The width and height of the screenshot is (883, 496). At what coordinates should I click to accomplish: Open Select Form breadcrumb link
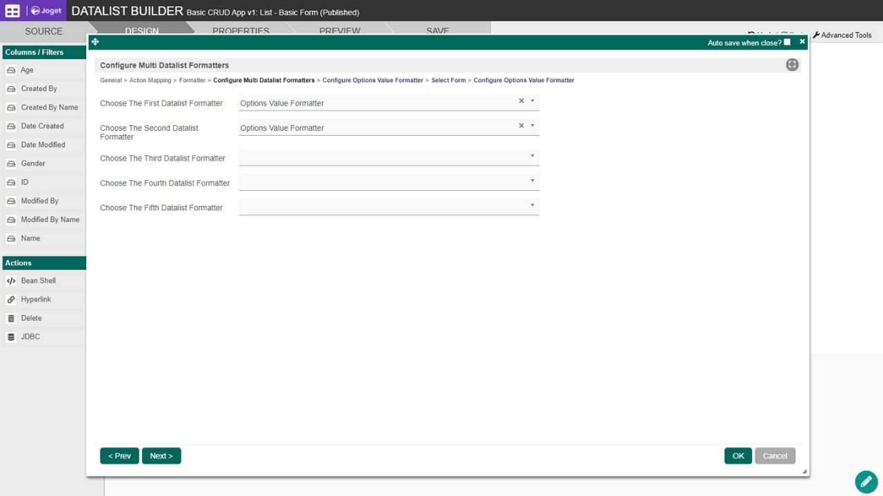(x=448, y=81)
